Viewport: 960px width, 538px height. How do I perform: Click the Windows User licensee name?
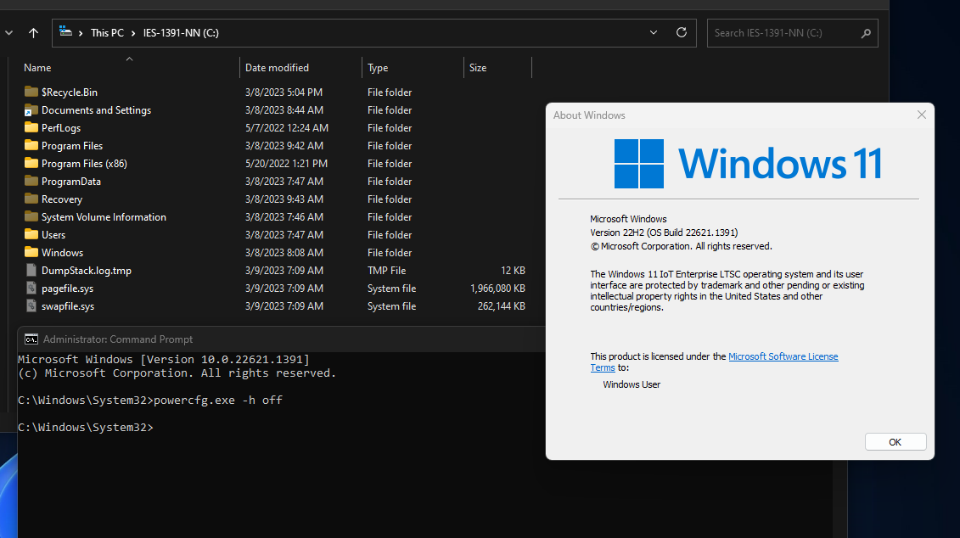(x=632, y=384)
